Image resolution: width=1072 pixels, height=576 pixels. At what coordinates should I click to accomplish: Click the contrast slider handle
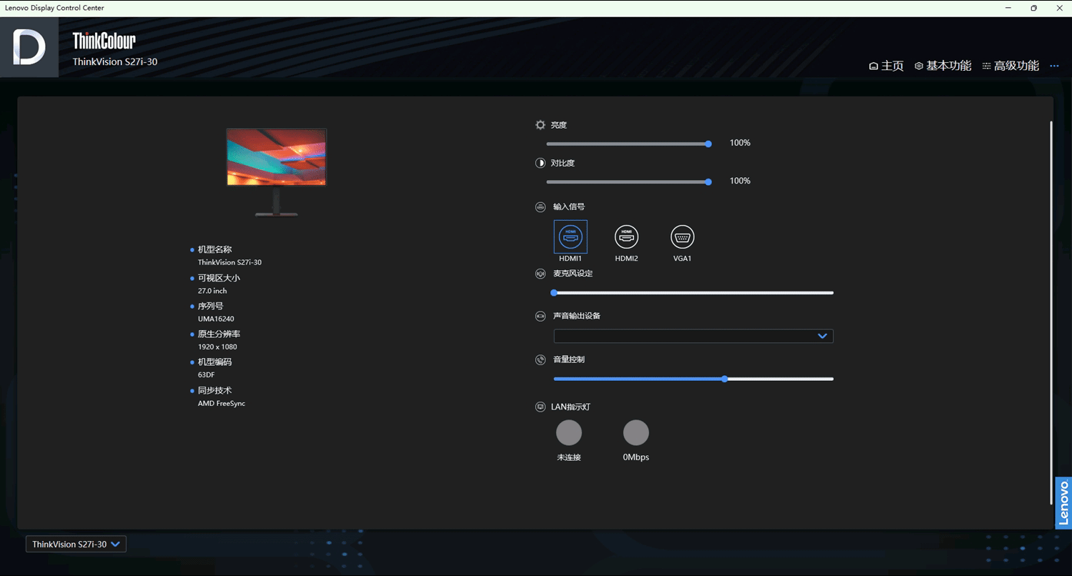point(708,182)
